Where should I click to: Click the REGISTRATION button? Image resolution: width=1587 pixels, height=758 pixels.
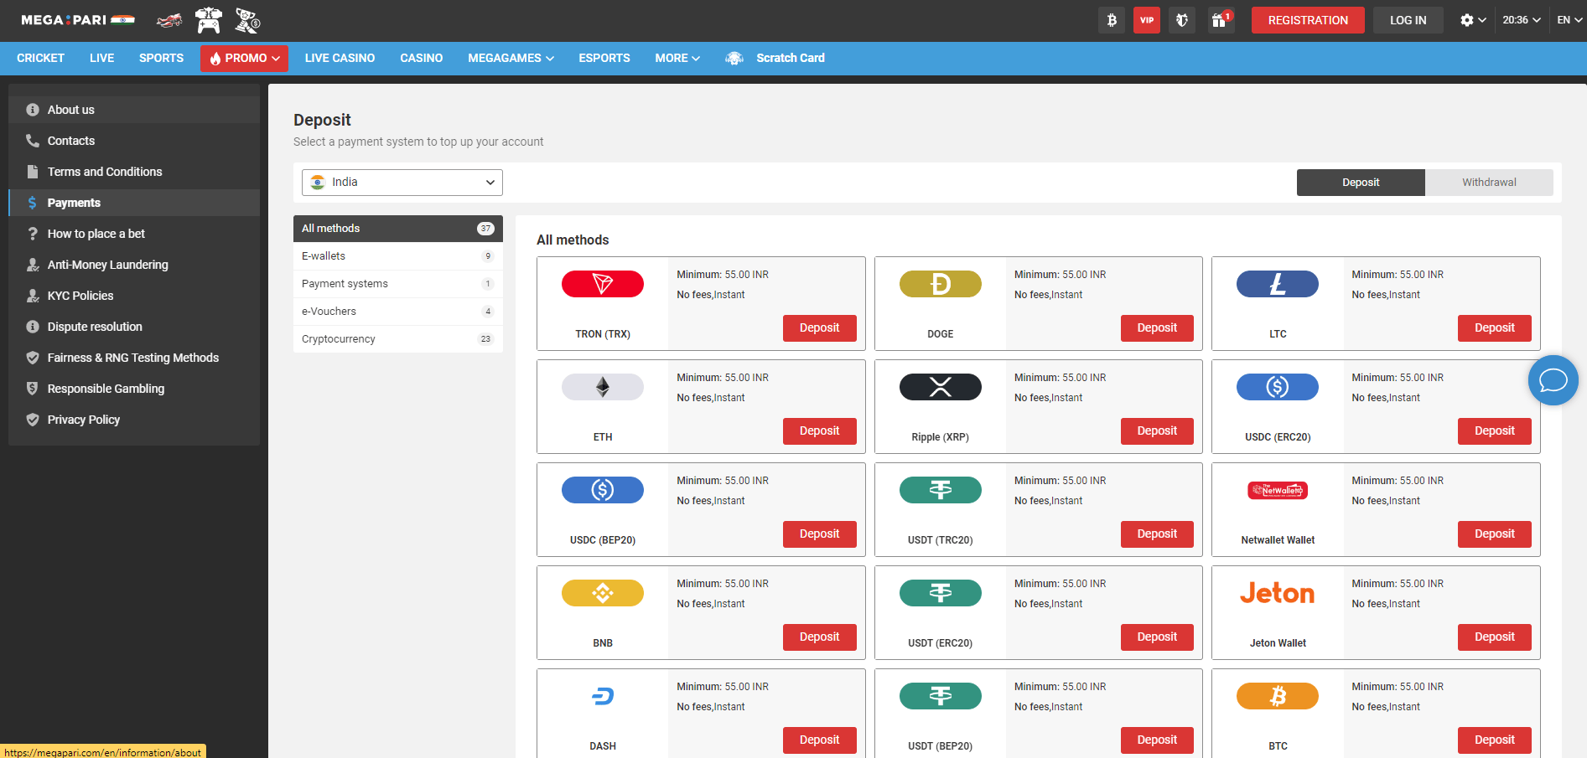1308,20
